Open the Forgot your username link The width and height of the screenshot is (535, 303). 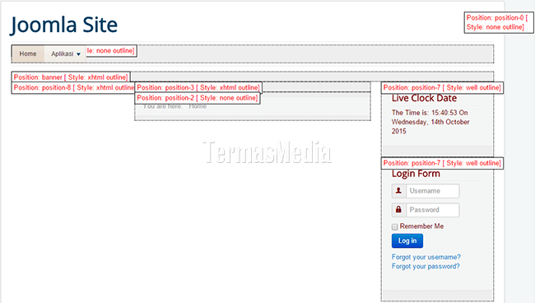coord(426,257)
